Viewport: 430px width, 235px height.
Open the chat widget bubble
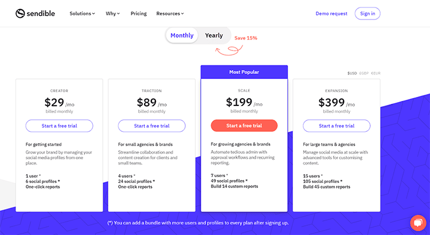click(418, 222)
